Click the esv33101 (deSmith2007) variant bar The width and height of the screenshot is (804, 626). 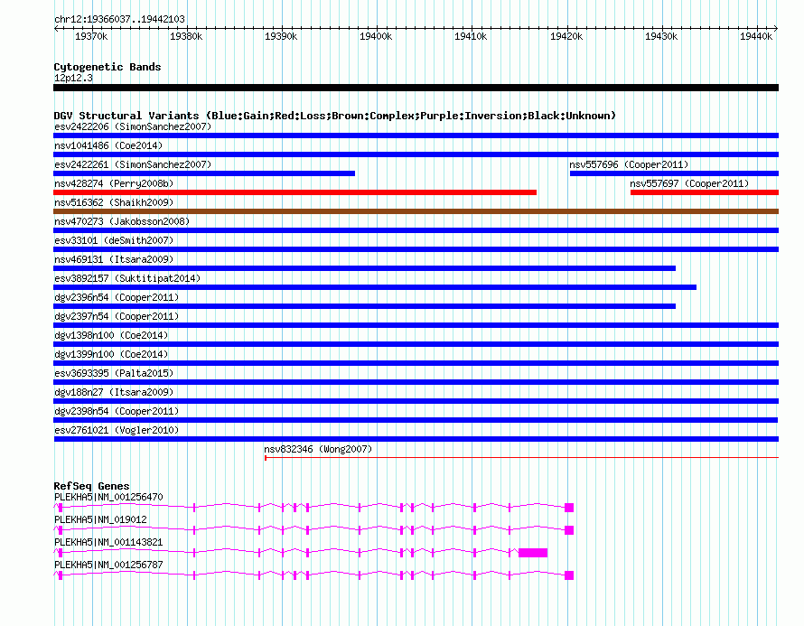416,249
